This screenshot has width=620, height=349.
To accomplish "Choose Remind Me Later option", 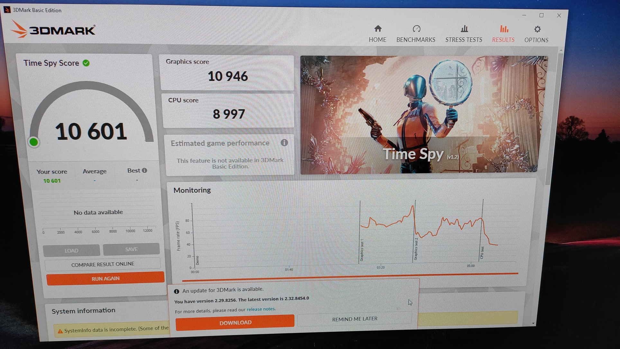I will click(355, 319).
